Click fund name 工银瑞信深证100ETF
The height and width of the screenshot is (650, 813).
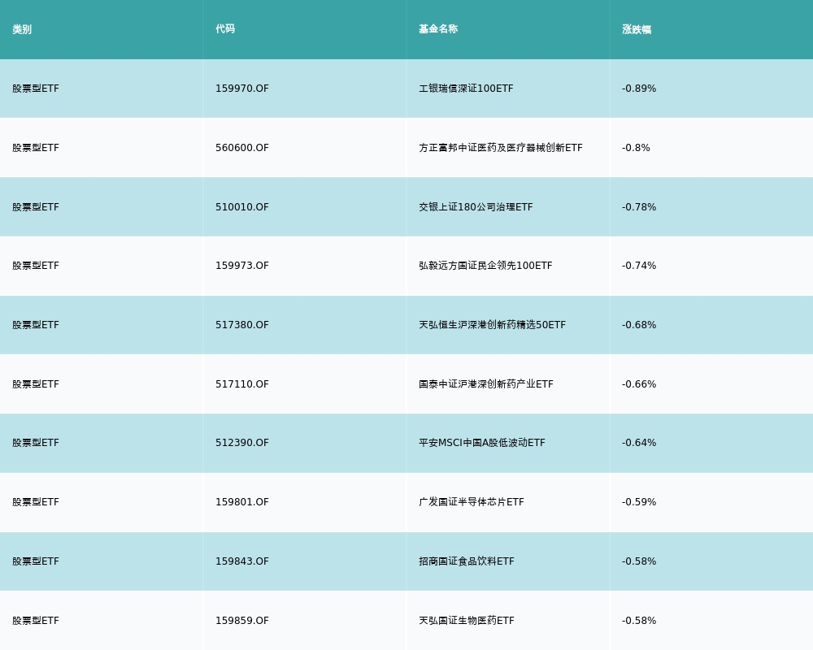coord(466,89)
